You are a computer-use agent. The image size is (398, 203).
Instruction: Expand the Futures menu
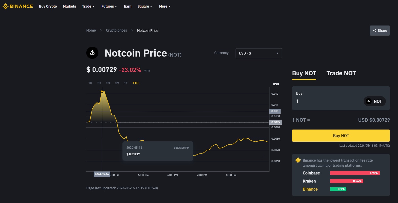(109, 6)
